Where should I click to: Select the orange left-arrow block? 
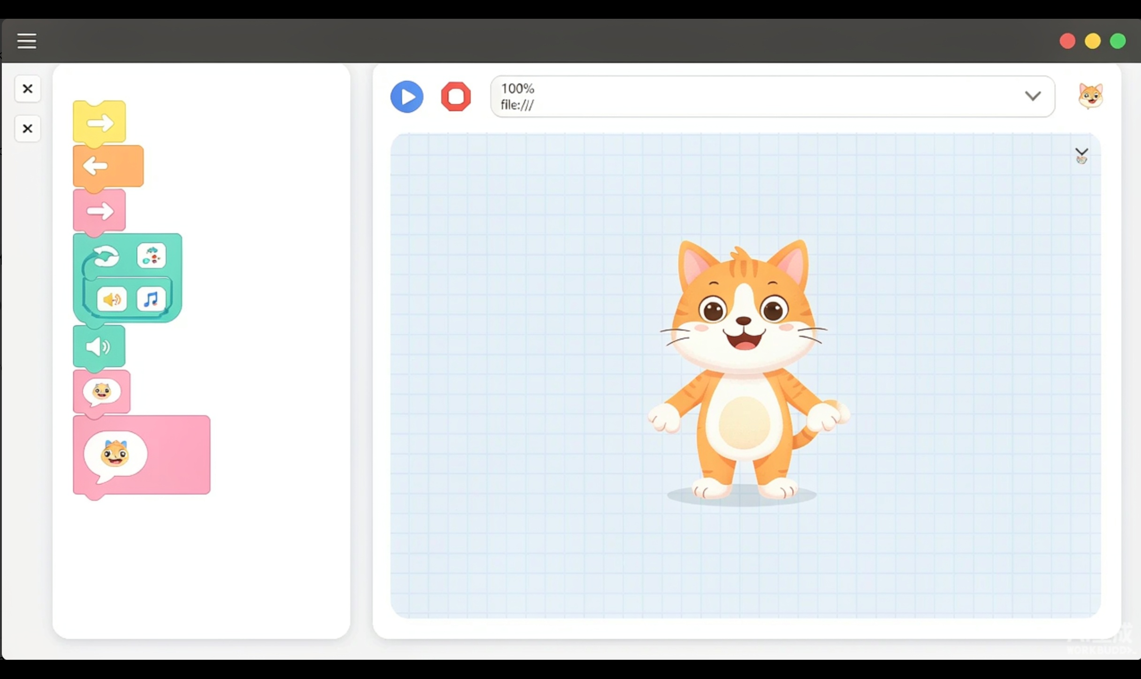(108, 166)
